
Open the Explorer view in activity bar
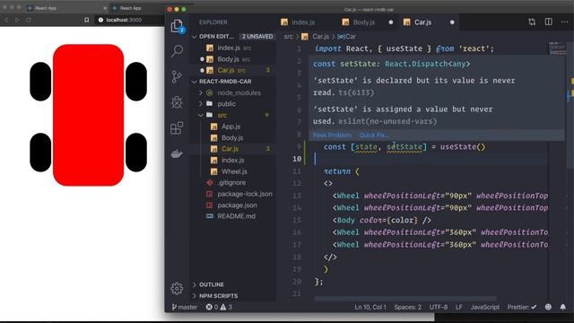177,26
